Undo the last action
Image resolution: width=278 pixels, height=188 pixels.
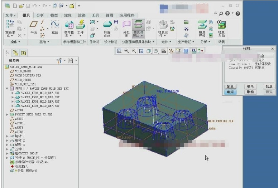(34, 6)
